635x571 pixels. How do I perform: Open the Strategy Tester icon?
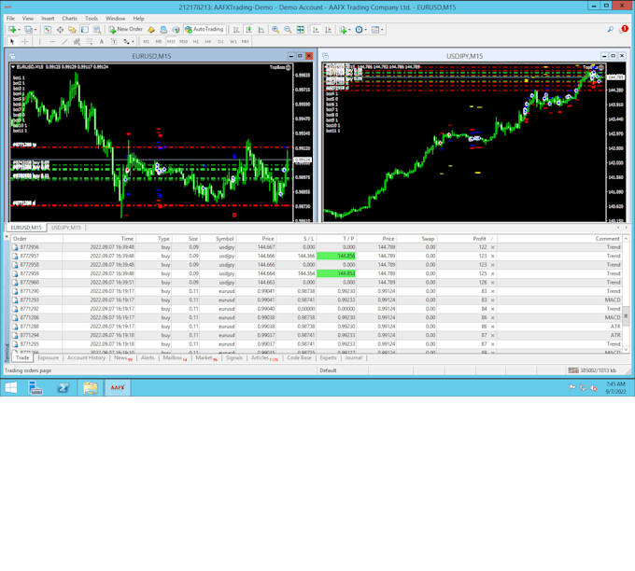point(97,30)
